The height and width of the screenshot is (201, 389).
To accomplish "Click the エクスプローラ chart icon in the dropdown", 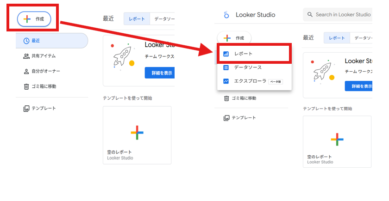I will point(226,81).
